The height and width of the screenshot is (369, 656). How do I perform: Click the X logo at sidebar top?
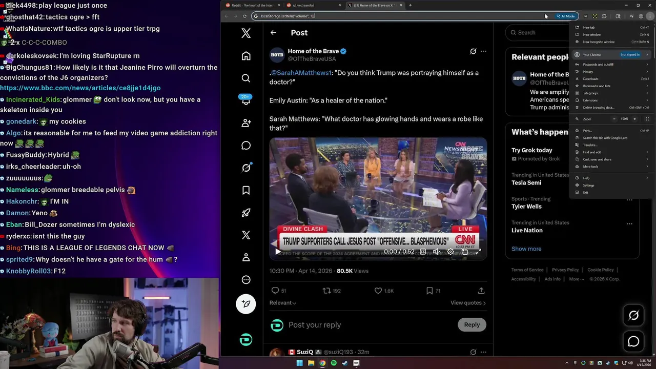[x=246, y=33]
